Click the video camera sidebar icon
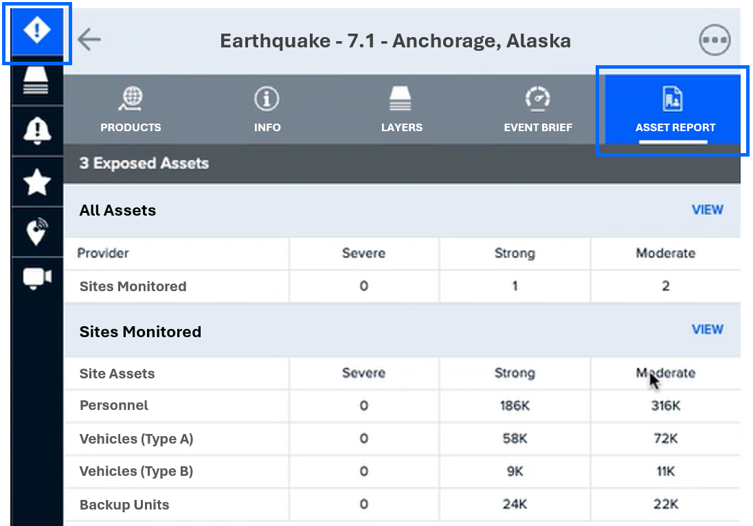753x526 pixels. point(36,277)
